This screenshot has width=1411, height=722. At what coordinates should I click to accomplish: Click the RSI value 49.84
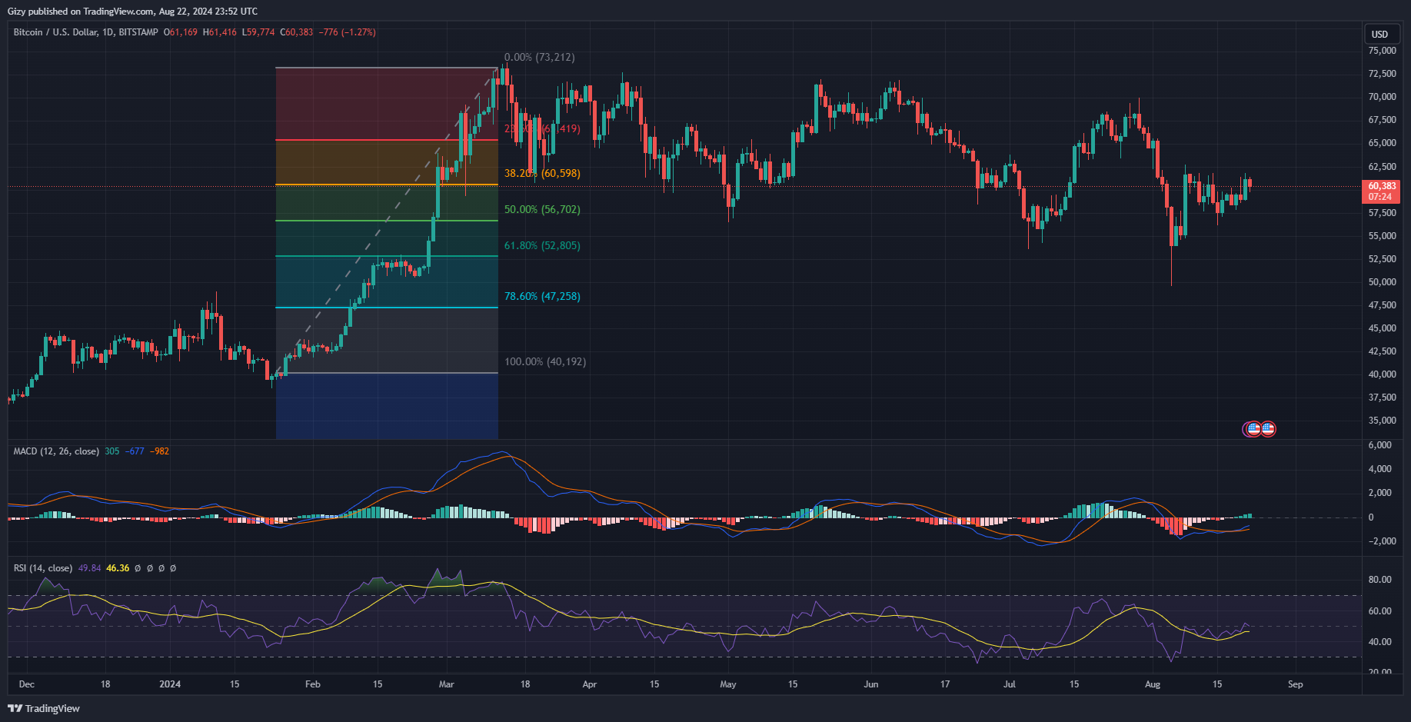90,568
